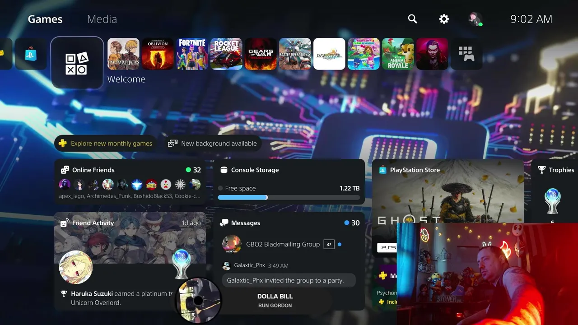
Task: Click the partially hidden yellow tile
Action: point(5,54)
